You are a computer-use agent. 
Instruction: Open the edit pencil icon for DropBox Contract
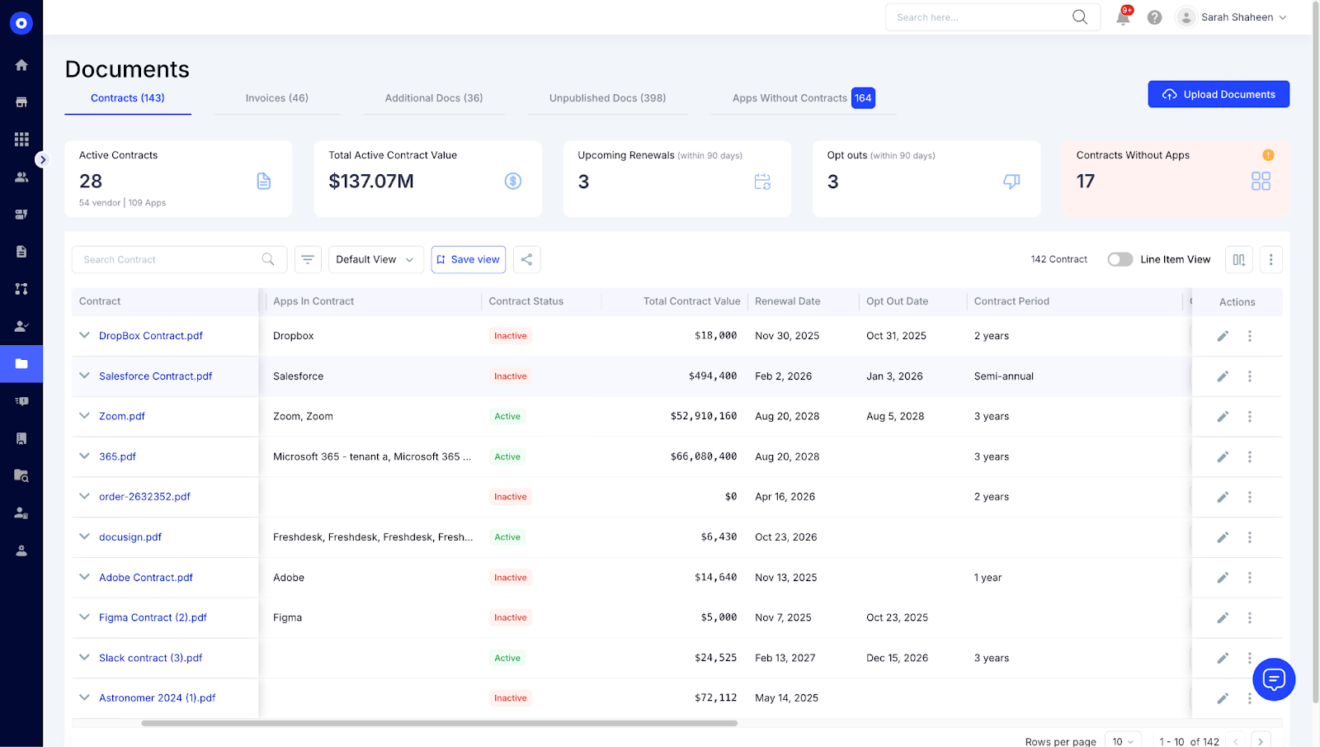tap(1222, 336)
